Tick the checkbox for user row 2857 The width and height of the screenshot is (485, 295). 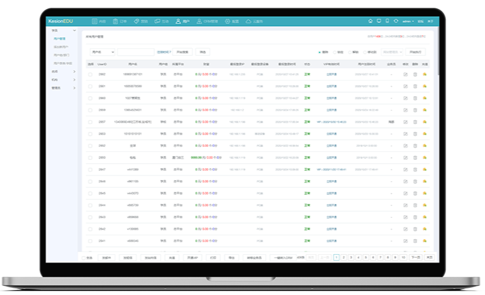pos(90,122)
